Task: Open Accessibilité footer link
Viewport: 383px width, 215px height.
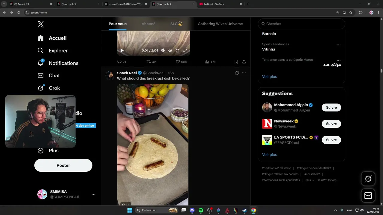Action: (312, 174)
